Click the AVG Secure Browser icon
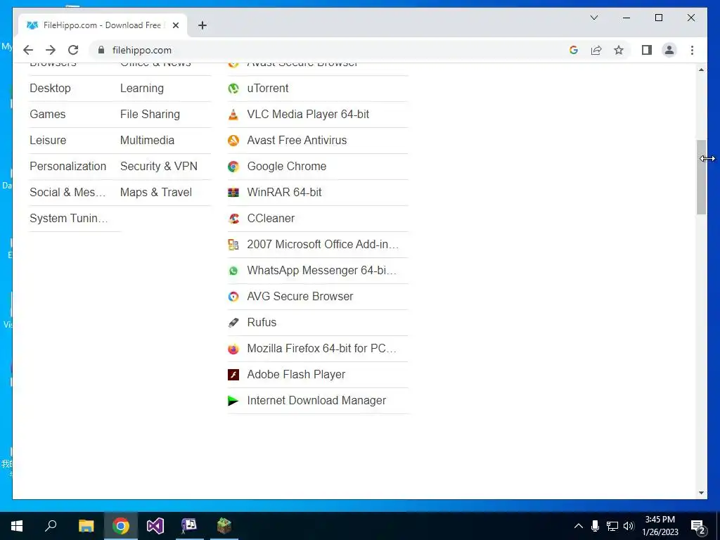The image size is (720, 540). pyautogui.click(x=233, y=297)
